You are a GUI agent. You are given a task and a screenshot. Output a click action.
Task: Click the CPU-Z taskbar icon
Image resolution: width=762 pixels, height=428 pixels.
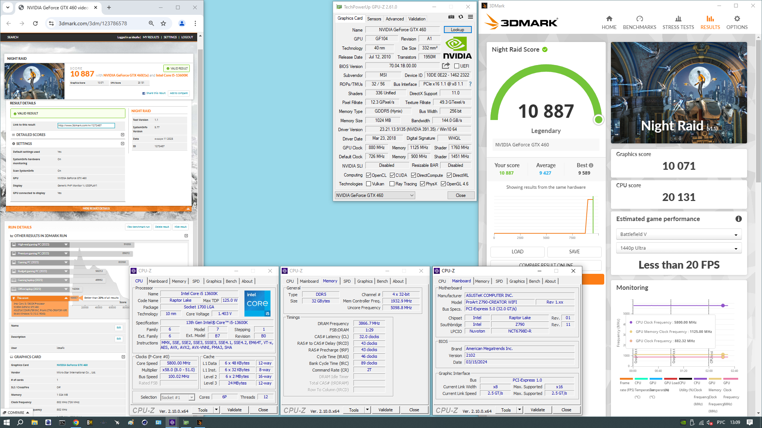172,422
